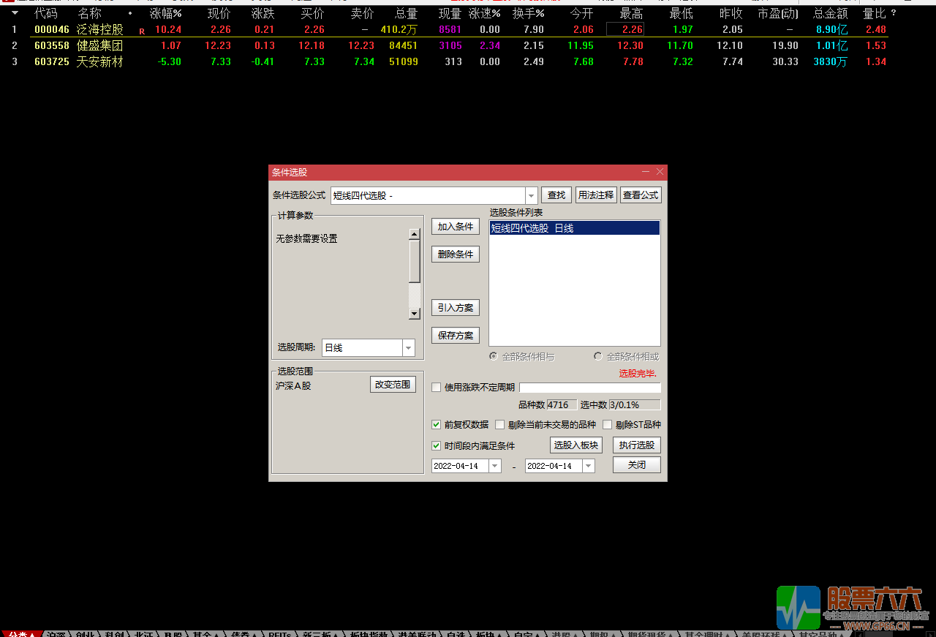Sort by 换手% column header

pos(529,13)
